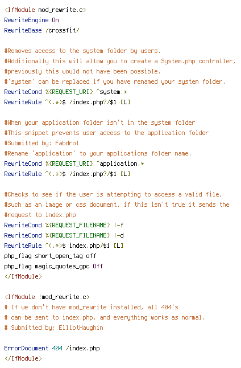
Task: Click the RewriteCond ^application.* line
Action: pyautogui.click(x=74, y=163)
